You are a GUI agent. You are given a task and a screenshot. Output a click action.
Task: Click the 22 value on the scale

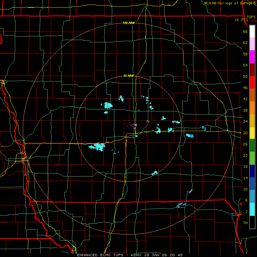pyautogui.click(x=245, y=155)
